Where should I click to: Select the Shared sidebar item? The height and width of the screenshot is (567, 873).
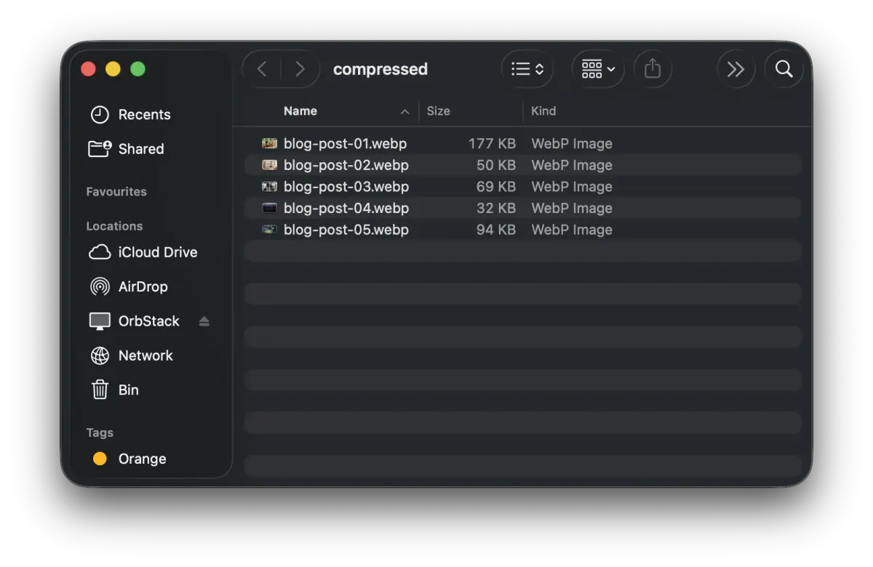tap(141, 148)
